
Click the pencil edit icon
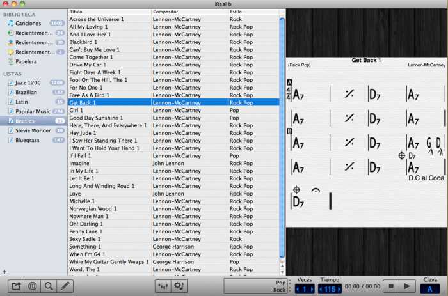tap(65, 286)
